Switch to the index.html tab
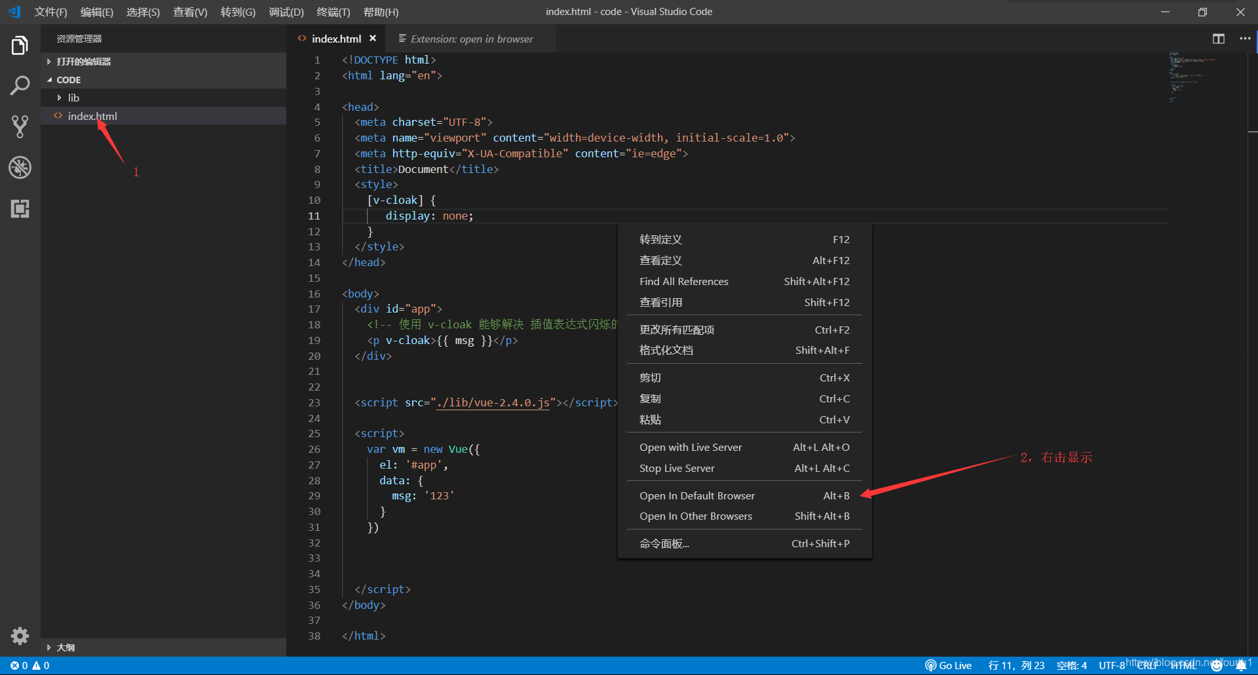Viewport: 1258px width, 675px height. (x=336, y=39)
